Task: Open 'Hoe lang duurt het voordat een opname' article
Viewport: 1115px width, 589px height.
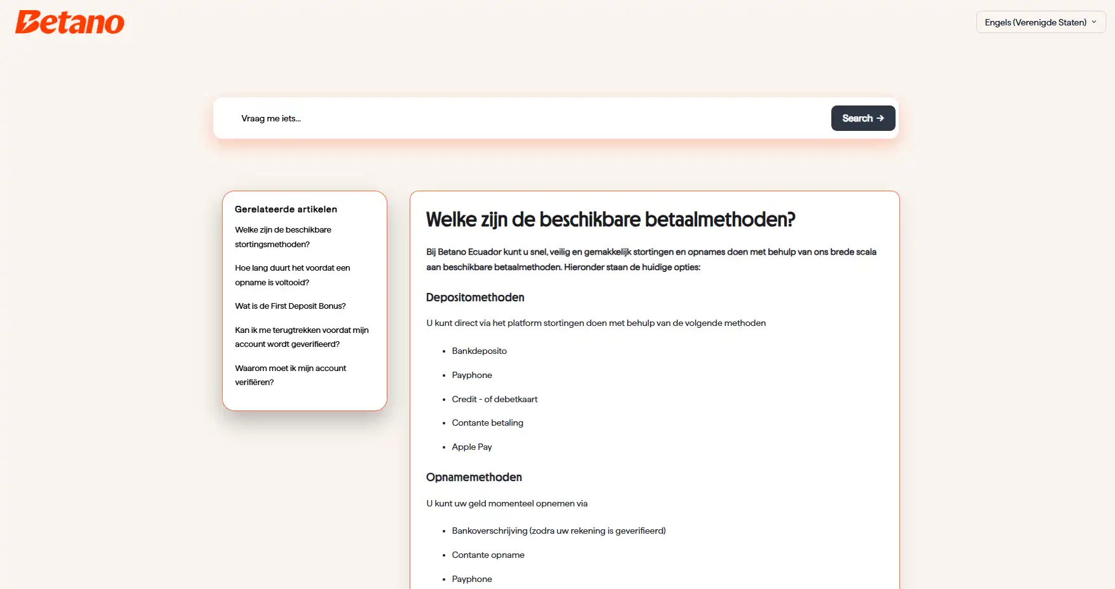Action: tap(293, 275)
